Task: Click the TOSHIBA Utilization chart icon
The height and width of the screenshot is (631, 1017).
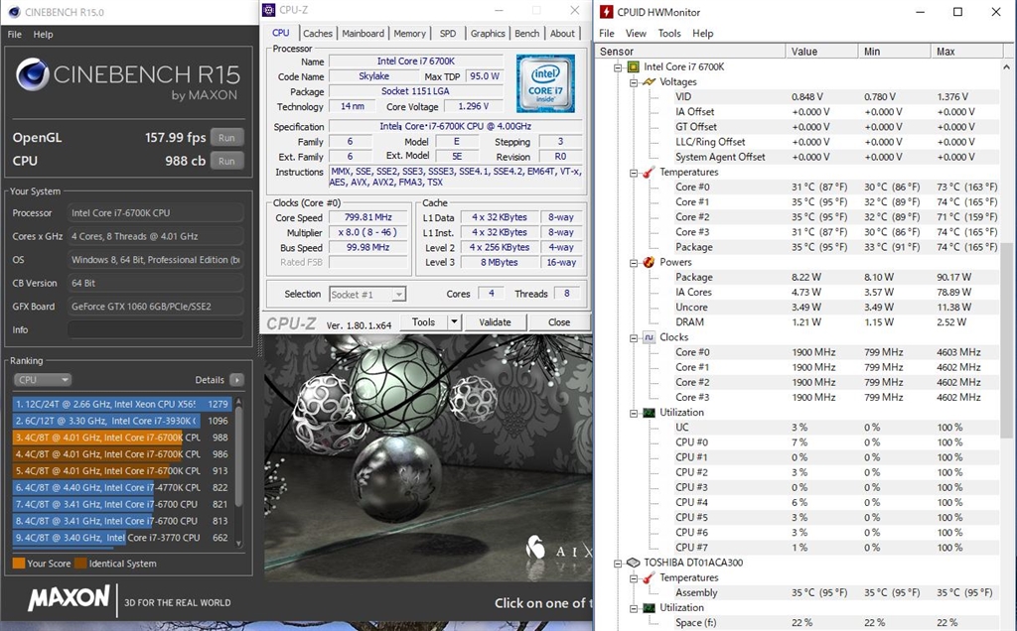Action: coord(649,607)
